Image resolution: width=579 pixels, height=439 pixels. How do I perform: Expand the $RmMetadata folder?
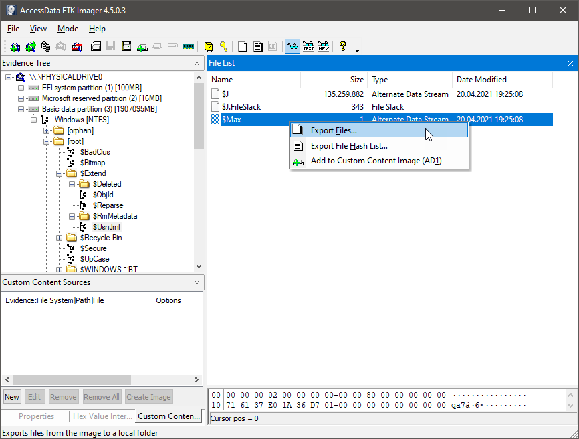[x=72, y=217]
